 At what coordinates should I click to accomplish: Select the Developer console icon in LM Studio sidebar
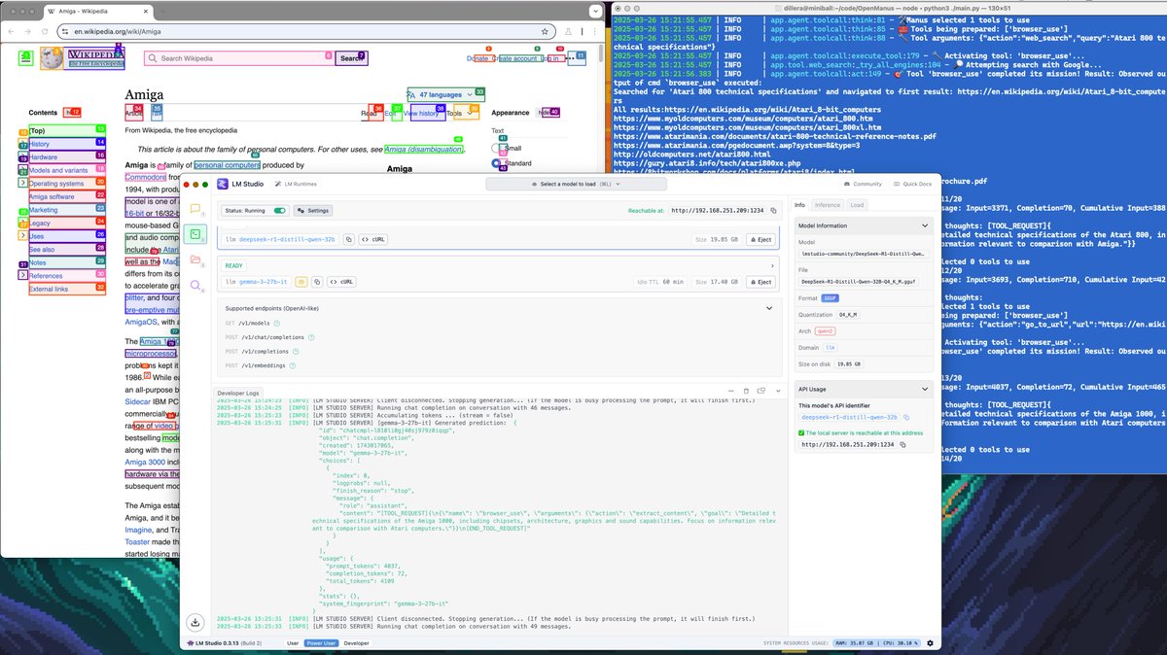tap(194, 234)
